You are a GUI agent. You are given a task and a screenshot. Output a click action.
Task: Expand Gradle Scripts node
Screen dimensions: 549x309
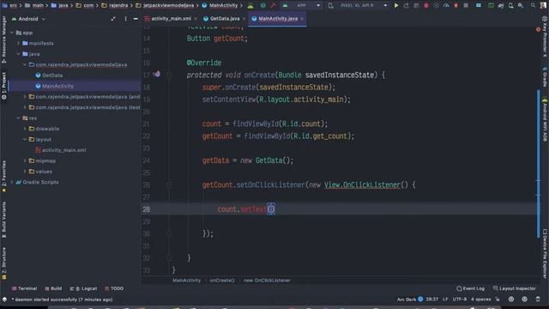[x=12, y=182]
